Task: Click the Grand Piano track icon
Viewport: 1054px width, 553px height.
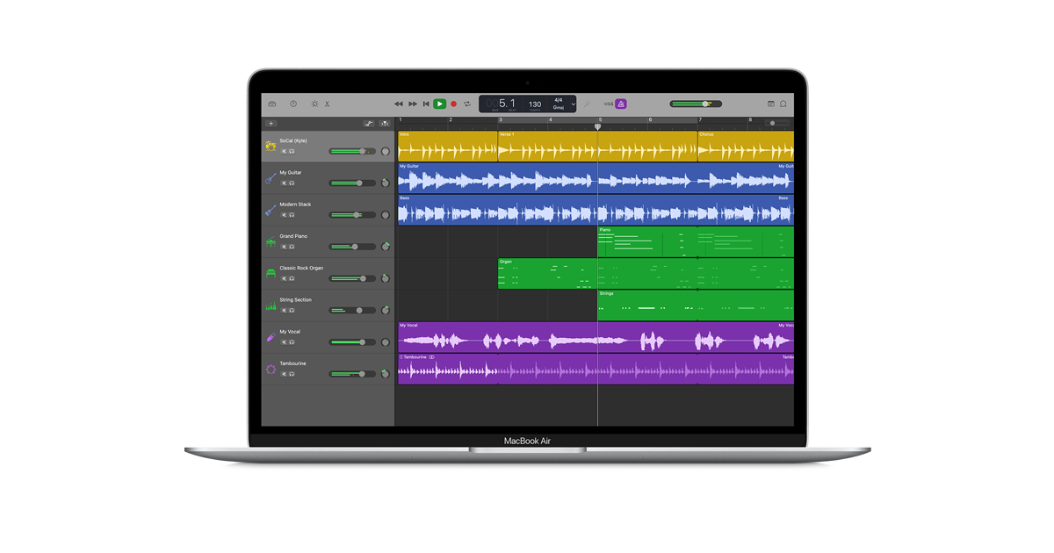Action: (x=271, y=242)
